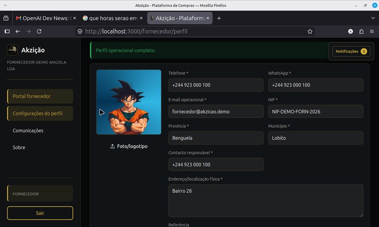Close the OpenAI Dev News tab
This screenshot has width=379, height=227.
[x=74, y=18]
